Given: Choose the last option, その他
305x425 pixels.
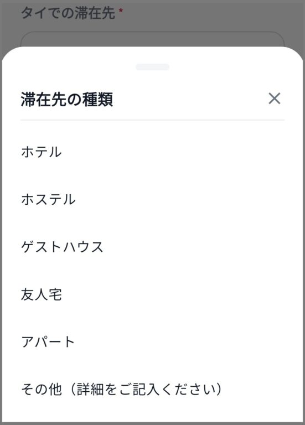Looking at the screenshot, I should (152, 389).
